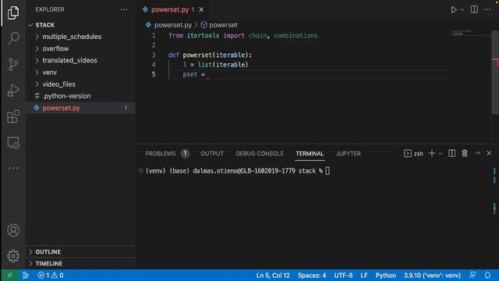
Task: Open the Source Control view
Action: click(x=13, y=64)
